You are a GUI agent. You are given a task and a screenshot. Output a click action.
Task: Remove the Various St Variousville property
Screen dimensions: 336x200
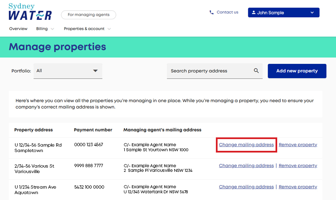(298, 166)
